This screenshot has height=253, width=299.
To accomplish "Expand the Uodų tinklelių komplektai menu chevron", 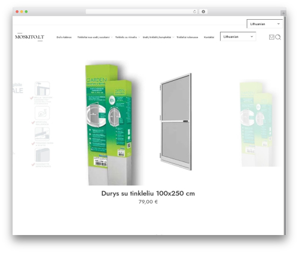I will 173,37.
